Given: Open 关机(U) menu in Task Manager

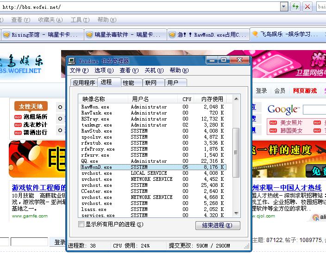Looking at the screenshot, I should coord(154,70).
